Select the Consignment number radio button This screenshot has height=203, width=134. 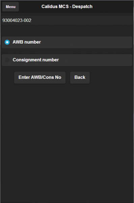[67, 60]
